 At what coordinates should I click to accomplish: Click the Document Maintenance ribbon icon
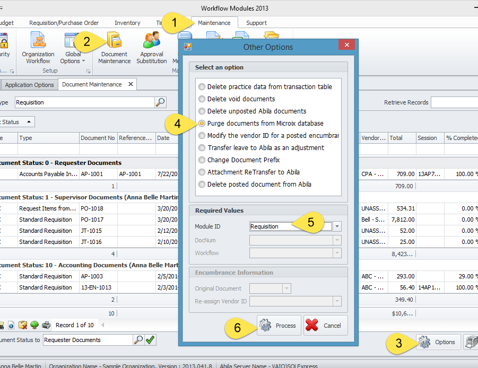[114, 48]
